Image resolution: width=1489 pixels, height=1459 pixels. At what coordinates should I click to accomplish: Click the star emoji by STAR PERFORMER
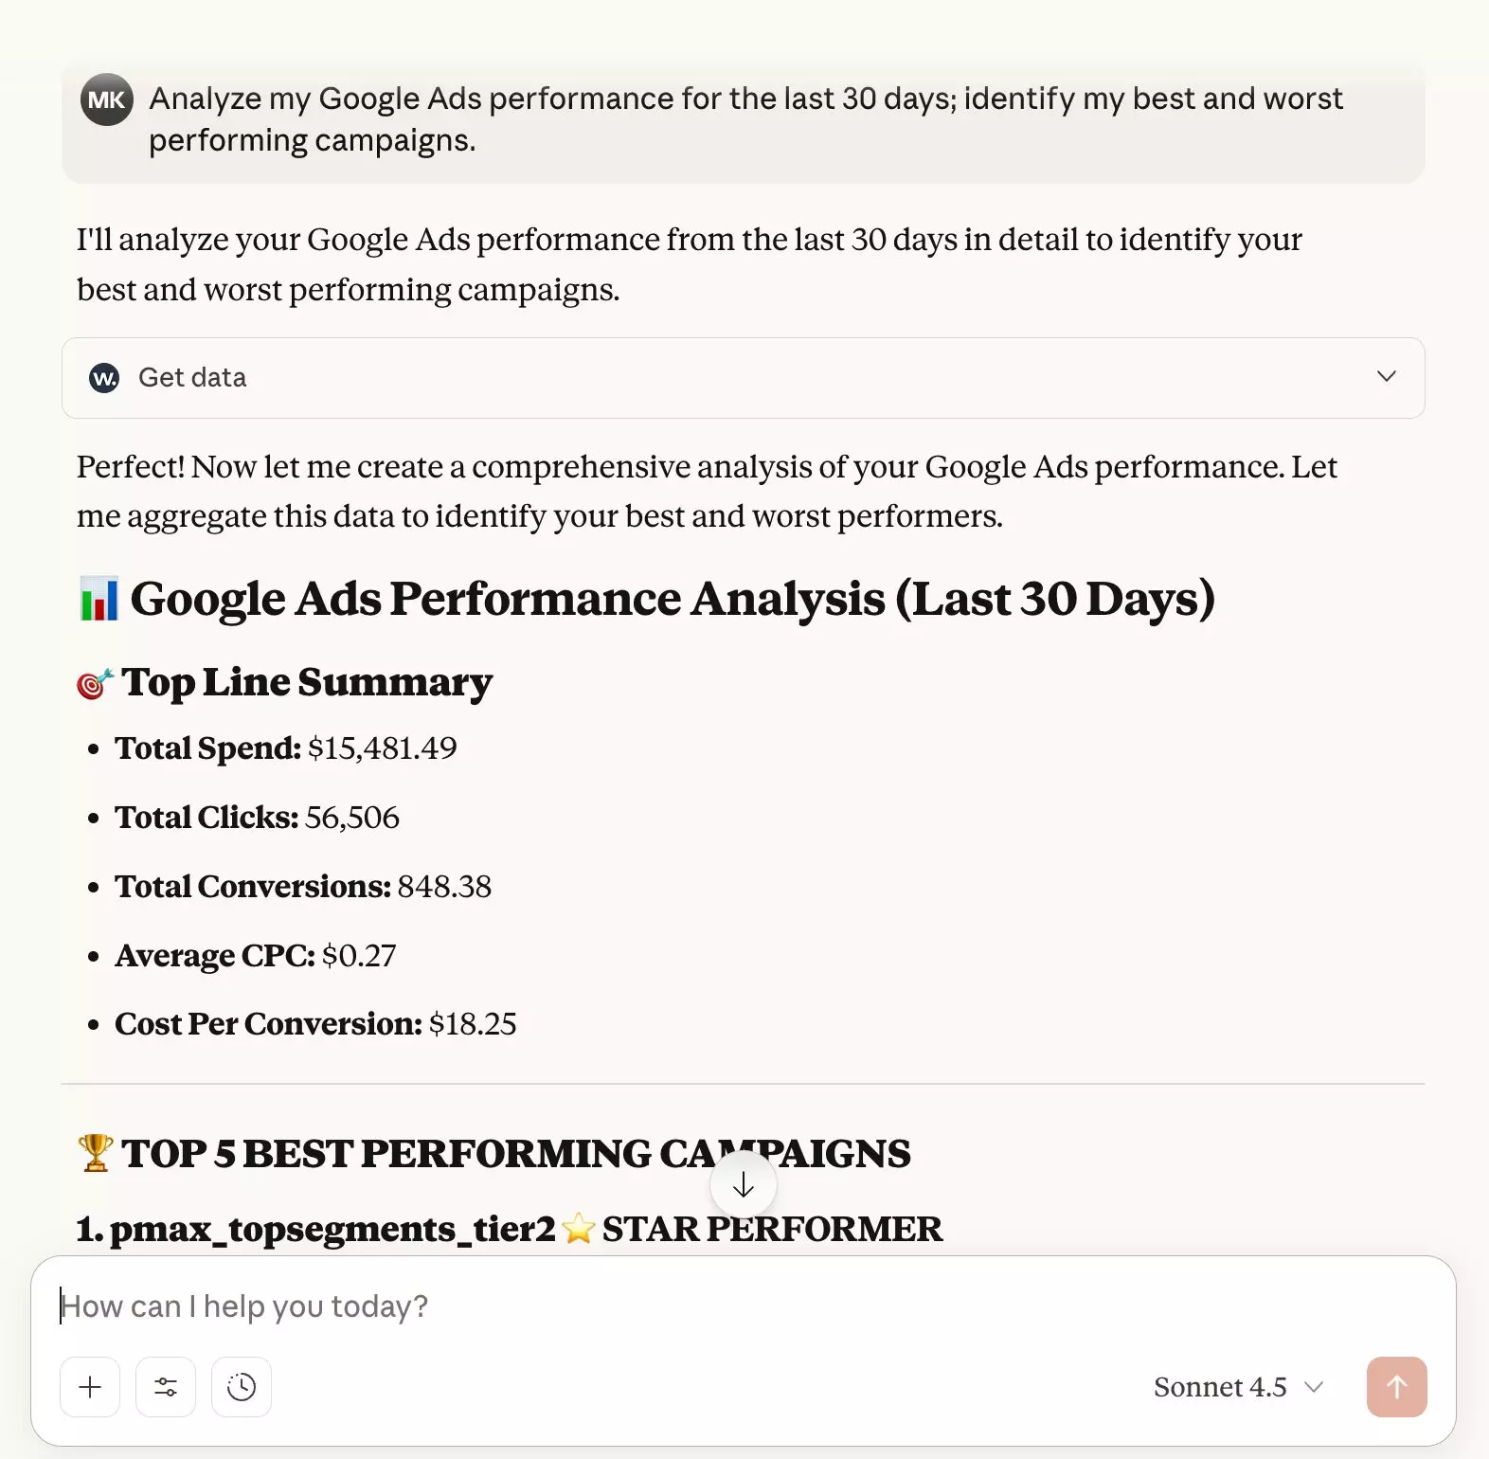[578, 1229]
